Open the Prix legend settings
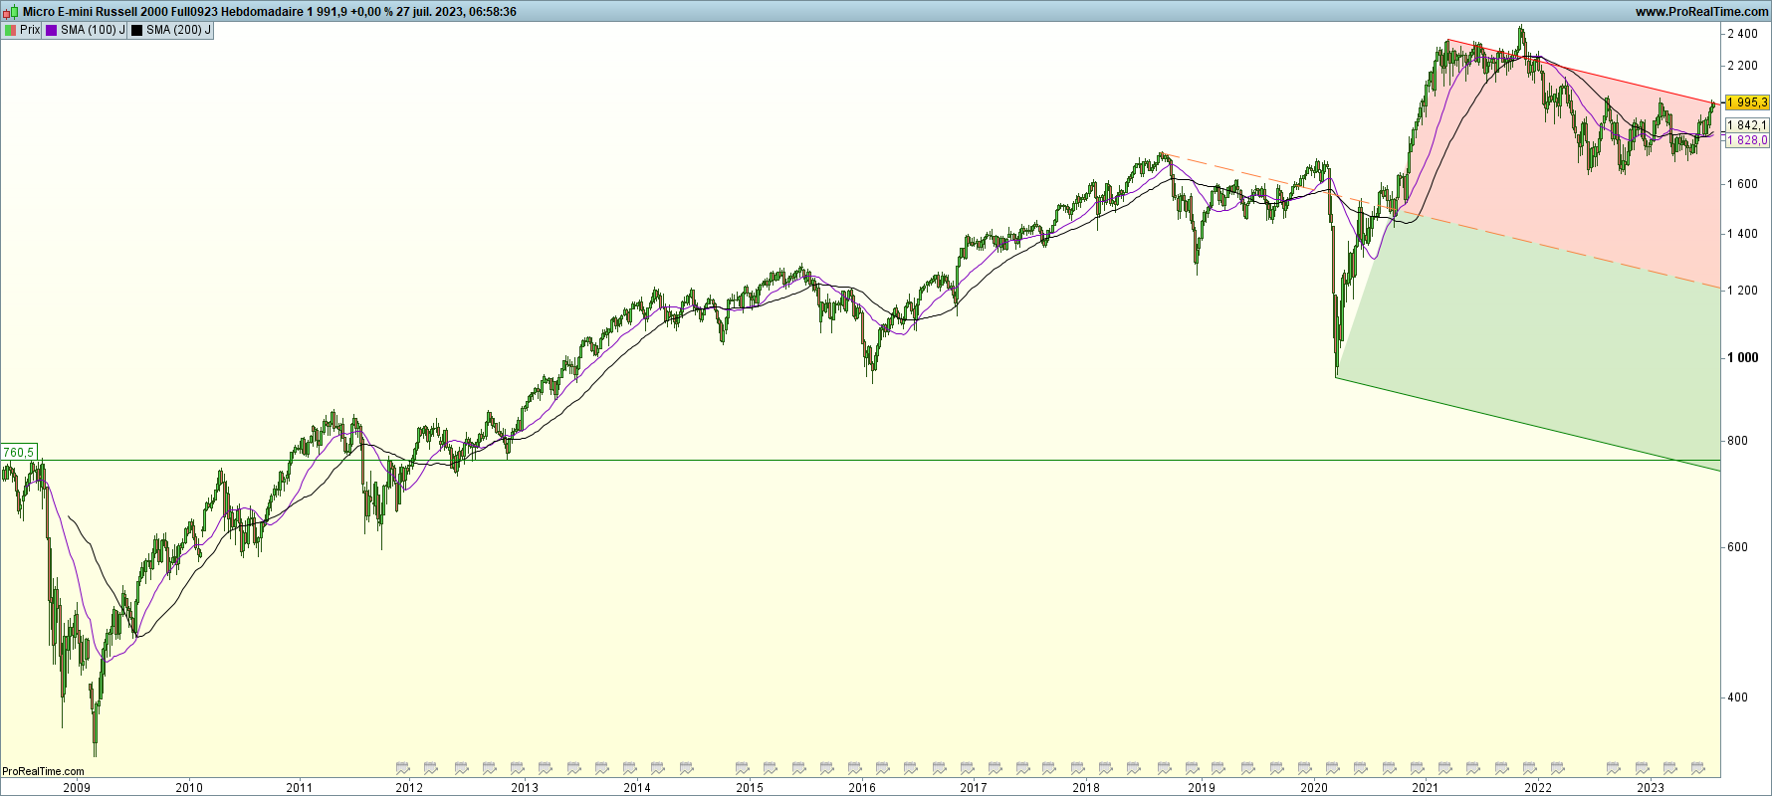 coord(23,30)
